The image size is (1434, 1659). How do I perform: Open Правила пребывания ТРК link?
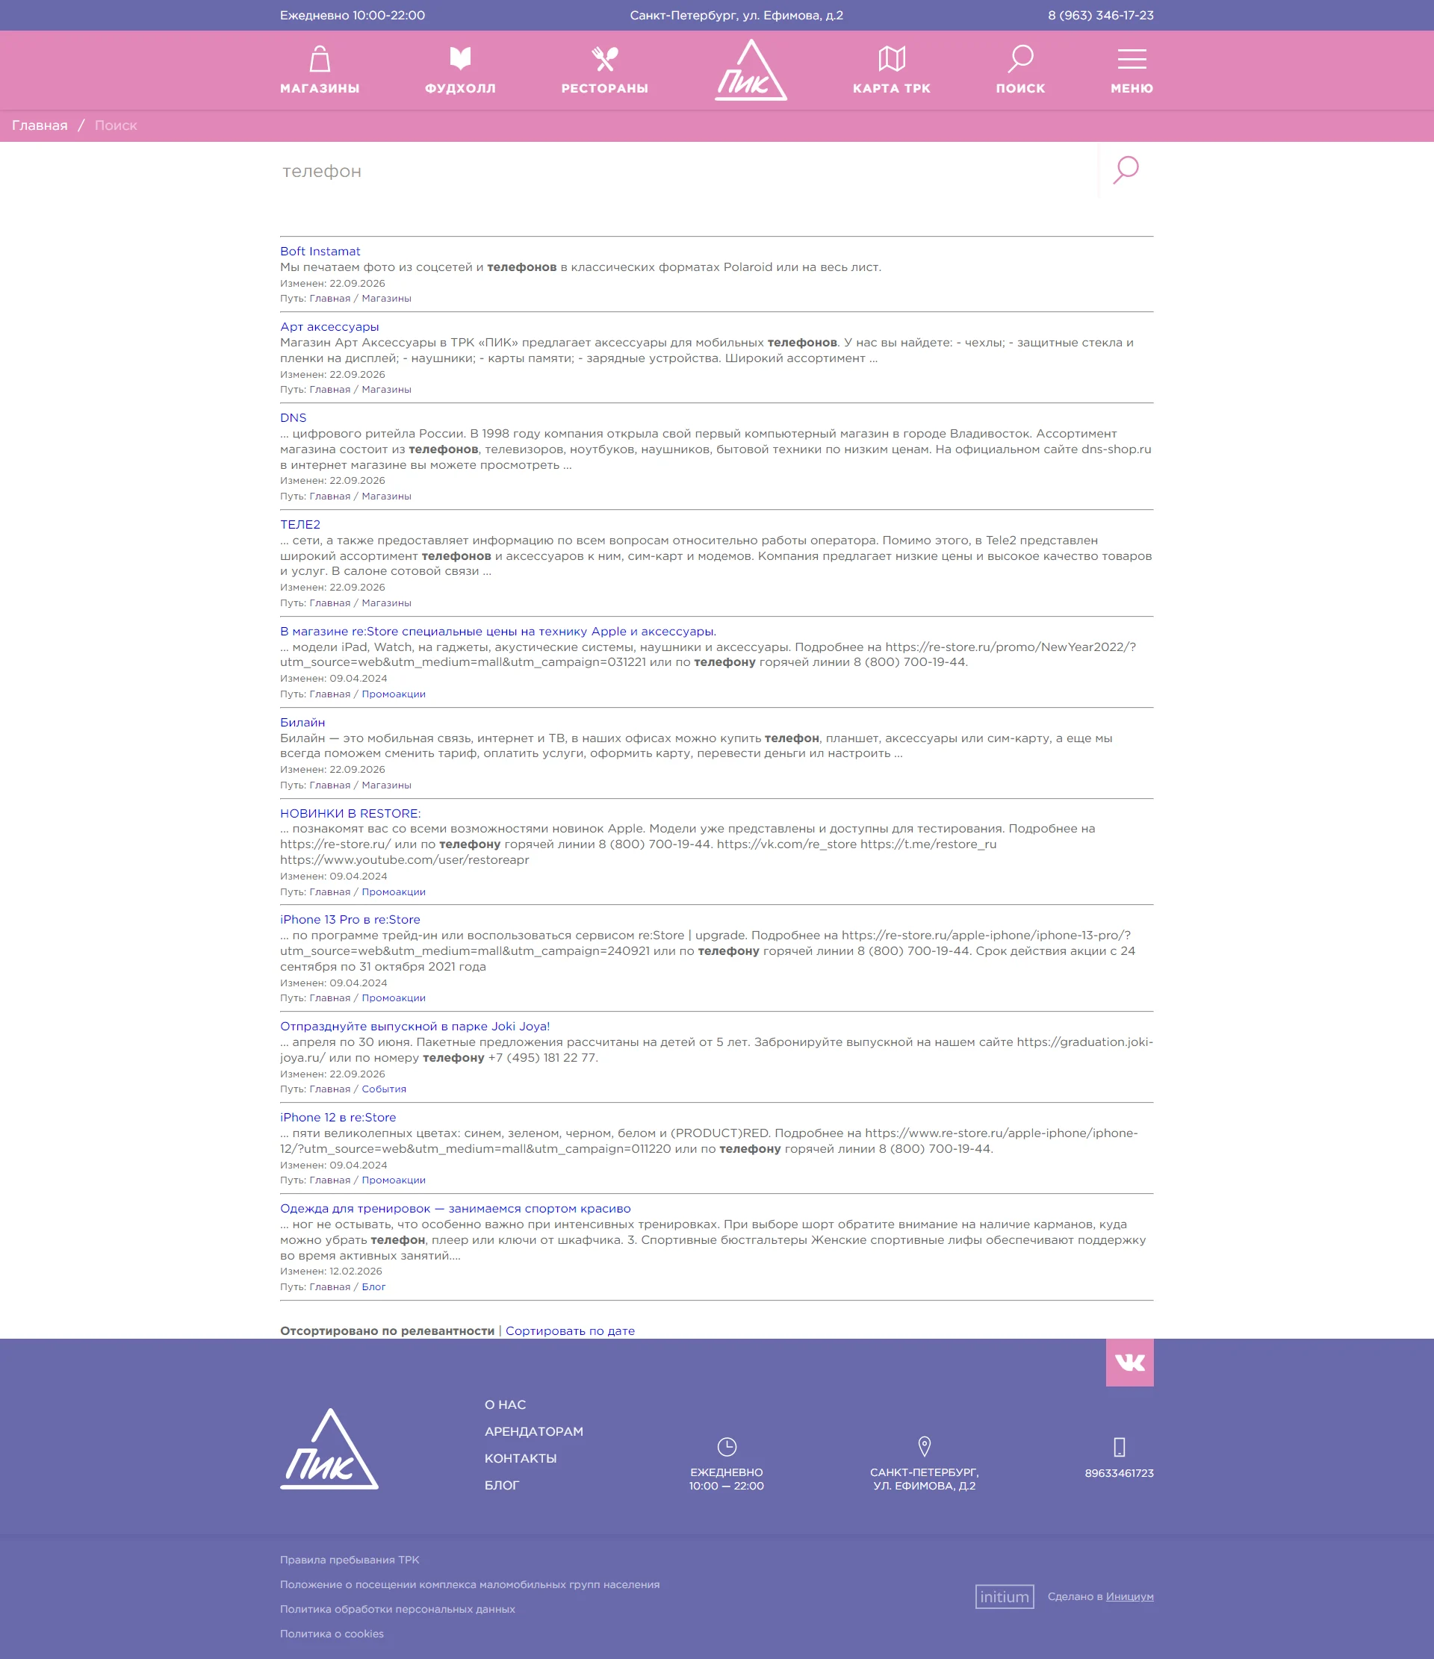point(350,1560)
